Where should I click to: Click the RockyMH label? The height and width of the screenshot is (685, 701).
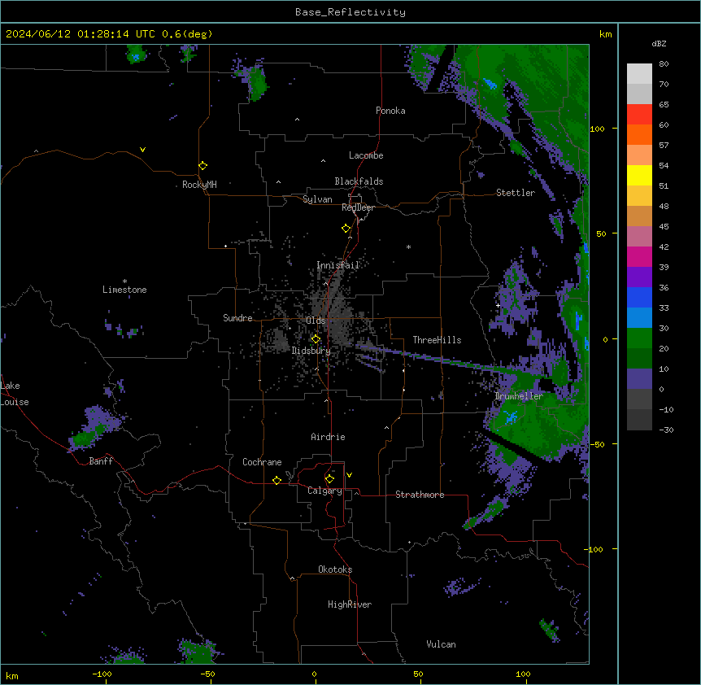pyautogui.click(x=199, y=185)
